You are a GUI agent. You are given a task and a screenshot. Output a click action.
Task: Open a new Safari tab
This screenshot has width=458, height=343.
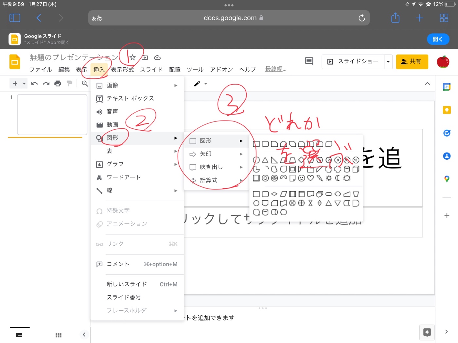point(419,18)
